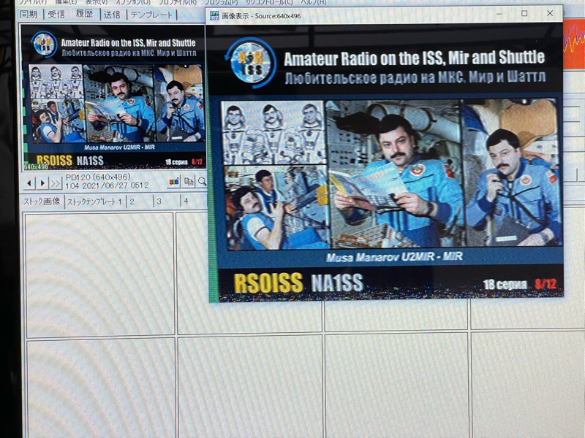Click the image viewer window title icon
The width and height of the screenshot is (585, 438).
pyautogui.click(x=214, y=15)
